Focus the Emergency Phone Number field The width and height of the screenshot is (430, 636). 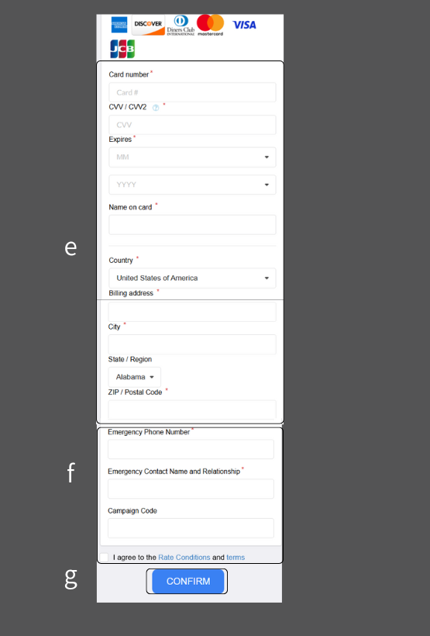click(x=191, y=449)
